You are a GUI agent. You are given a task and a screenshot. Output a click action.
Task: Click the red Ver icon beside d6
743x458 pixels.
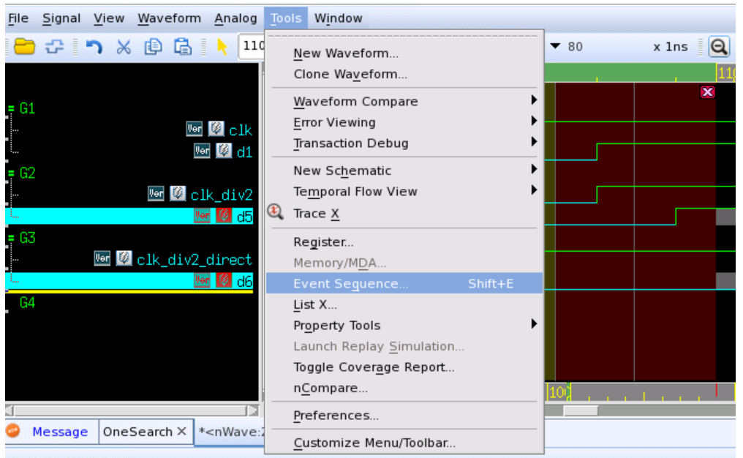click(202, 281)
